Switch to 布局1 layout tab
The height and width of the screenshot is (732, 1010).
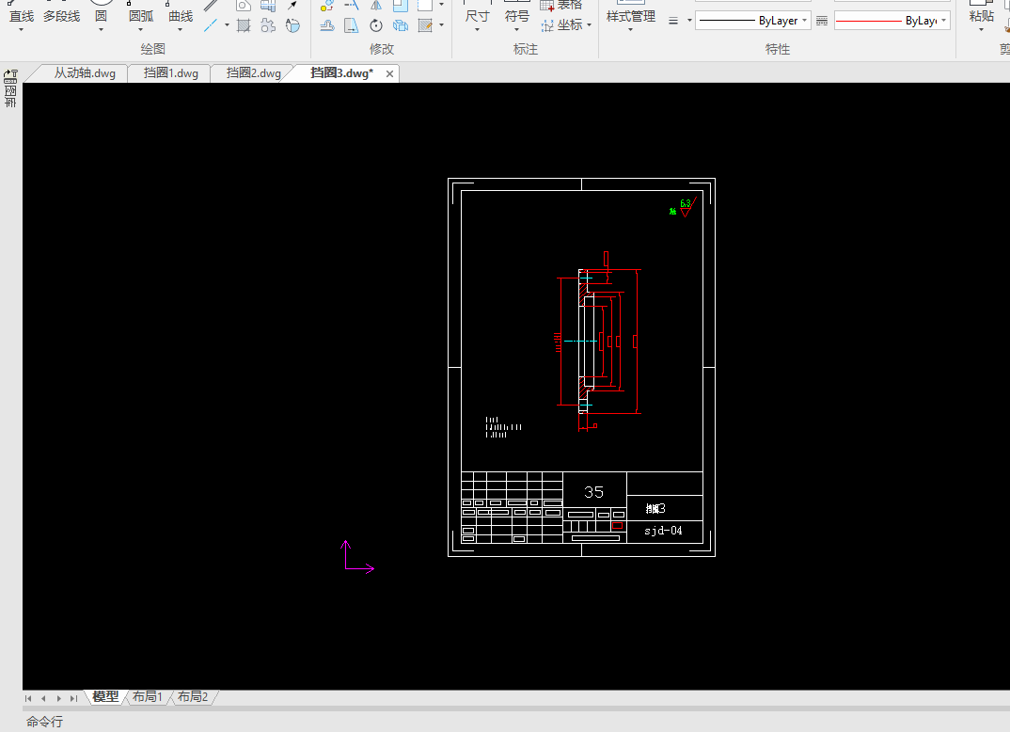click(148, 697)
